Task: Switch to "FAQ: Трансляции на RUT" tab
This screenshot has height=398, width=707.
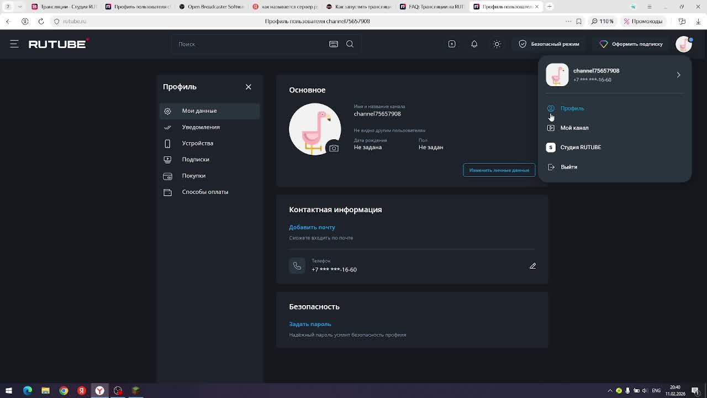Action: pyautogui.click(x=432, y=7)
